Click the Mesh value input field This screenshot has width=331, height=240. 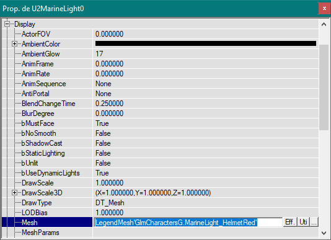pyautogui.click(x=188, y=223)
